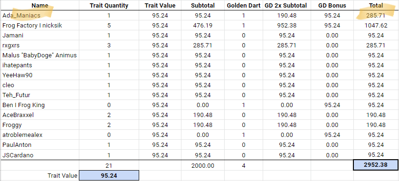The height and width of the screenshot is (181, 399).
Task: Click the GD Bonus header cell
Action: [x=332, y=5]
